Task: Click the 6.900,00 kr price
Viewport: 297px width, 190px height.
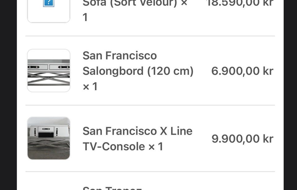Action: pyautogui.click(x=242, y=71)
